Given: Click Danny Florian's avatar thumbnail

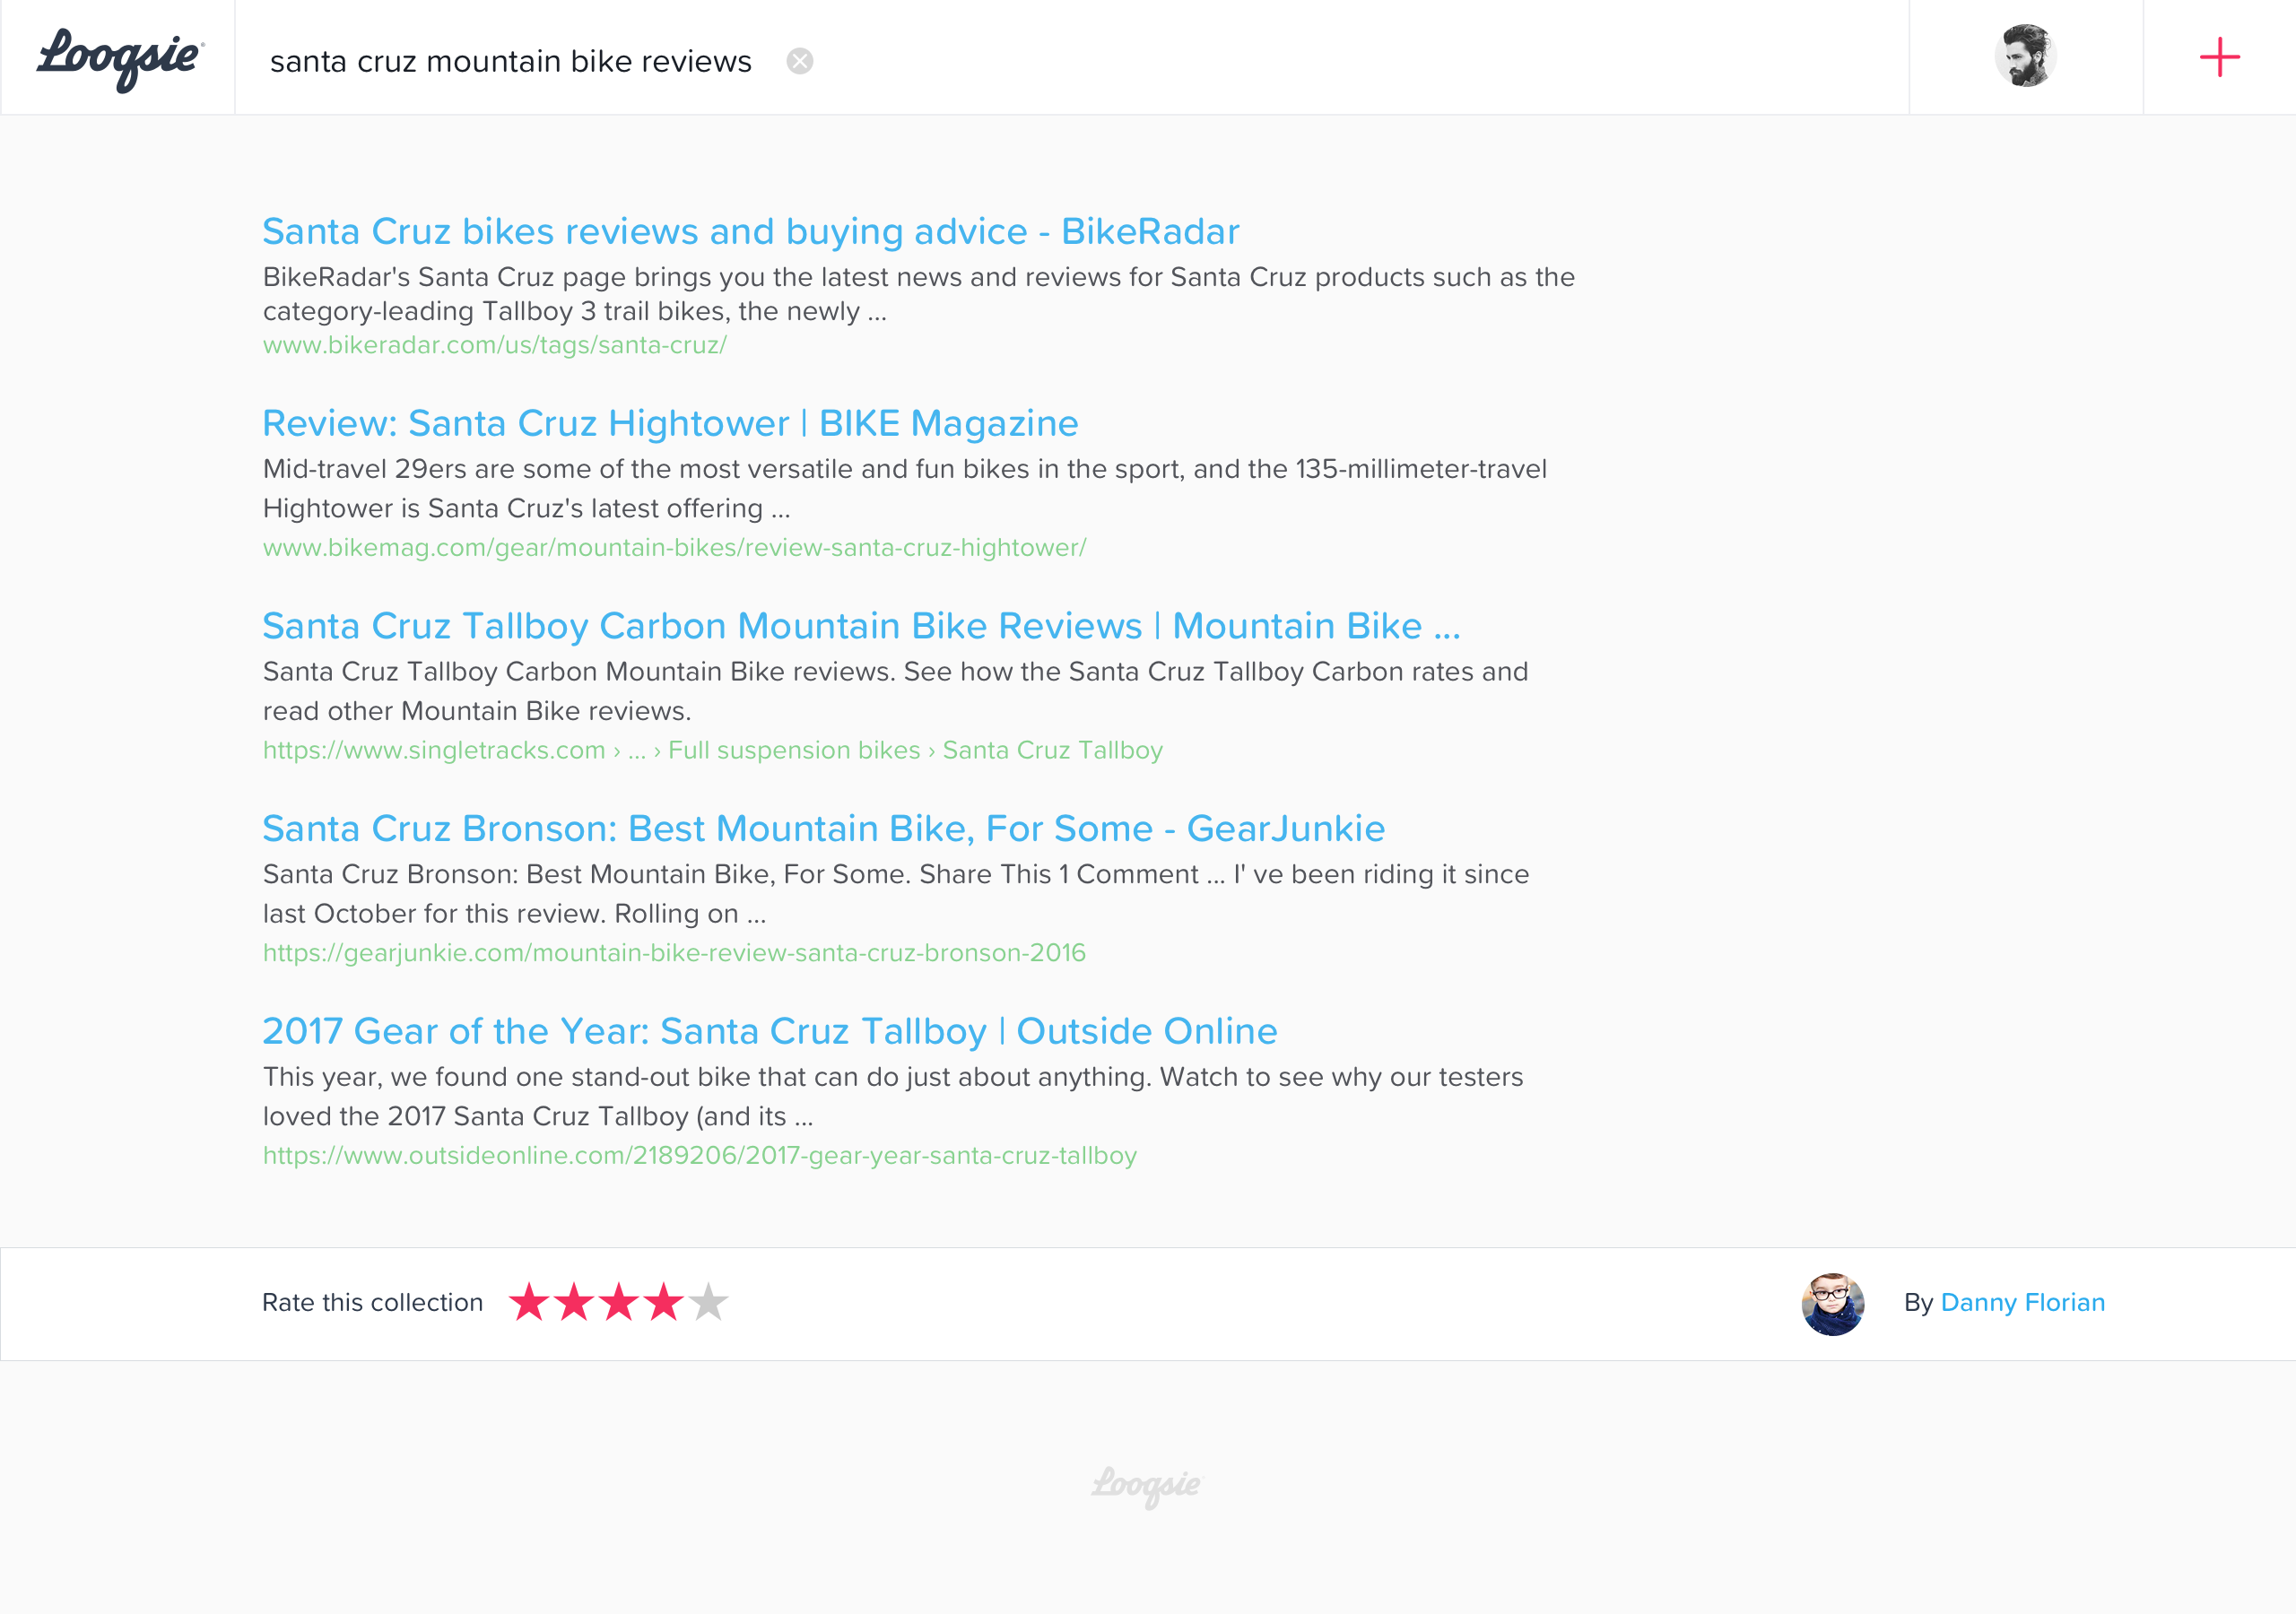Looking at the screenshot, I should point(1832,1303).
